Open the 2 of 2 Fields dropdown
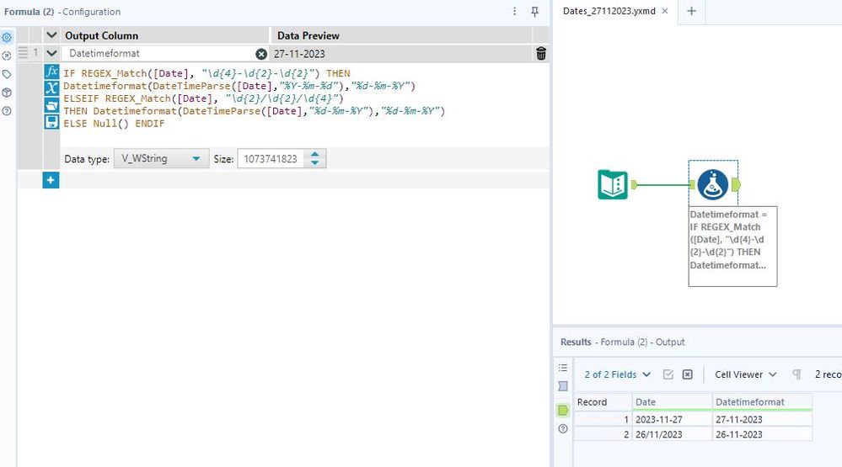This screenshot has height=467, width=842. [x=618, y=374]
